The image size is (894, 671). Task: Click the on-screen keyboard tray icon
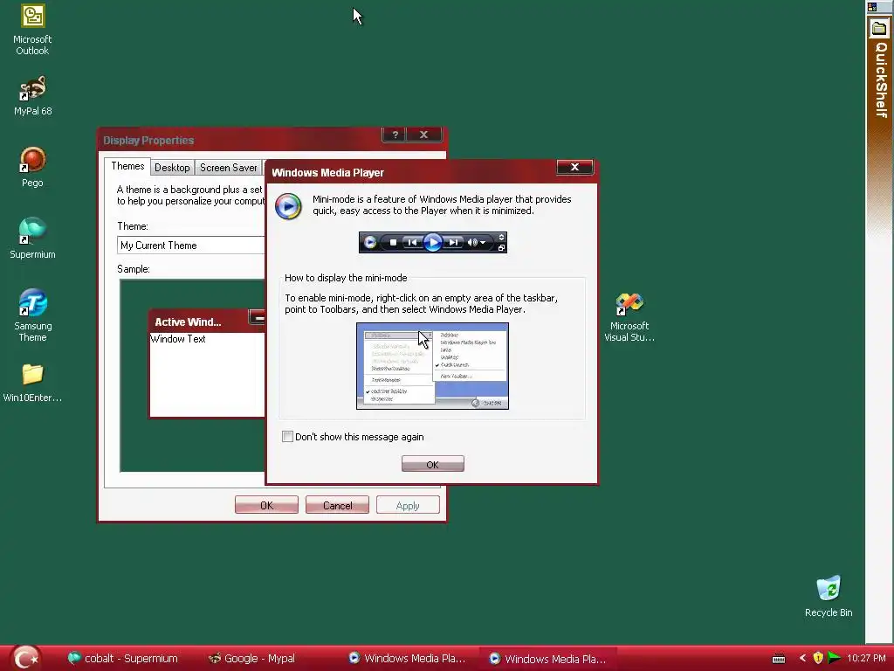point(779,659)
